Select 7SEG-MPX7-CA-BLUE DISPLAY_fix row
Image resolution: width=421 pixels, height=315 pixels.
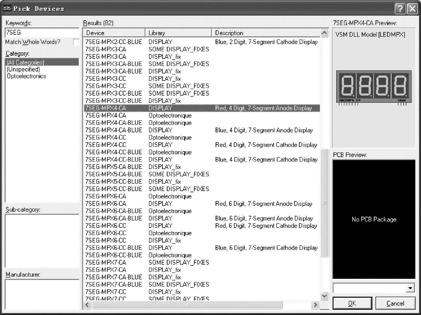pyautogui.click(x=202, y=277)
